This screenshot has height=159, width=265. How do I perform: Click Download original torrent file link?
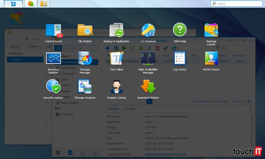(166, 154)
